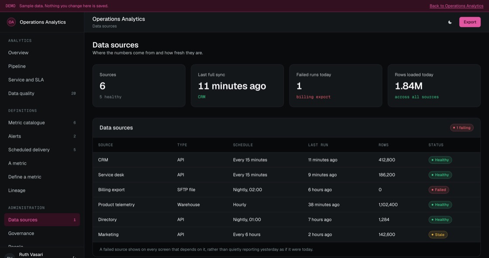Click the Healthy badge in Directory row
The image size is (489, 258).
440,220
